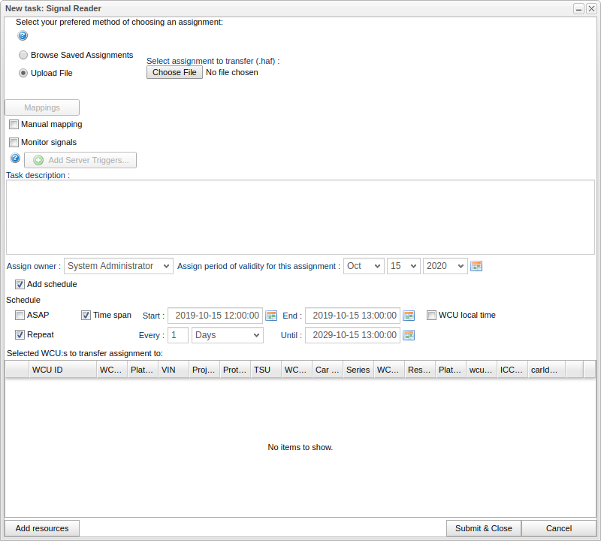The width and height of the screenshot is (601, 541).
Task: Click the VIN column header
Action: click(x=173, y=370)
